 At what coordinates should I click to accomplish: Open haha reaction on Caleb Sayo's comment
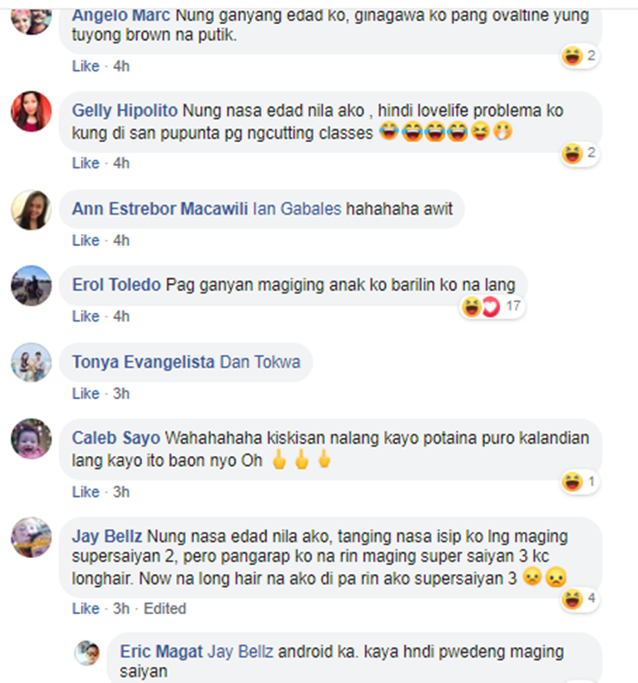tap(579, 481)
